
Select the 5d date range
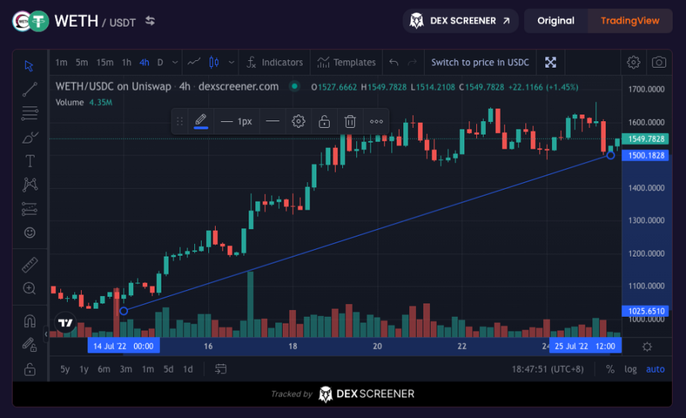(168, 369)
